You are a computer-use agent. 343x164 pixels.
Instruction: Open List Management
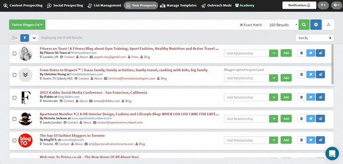point(104,6)
